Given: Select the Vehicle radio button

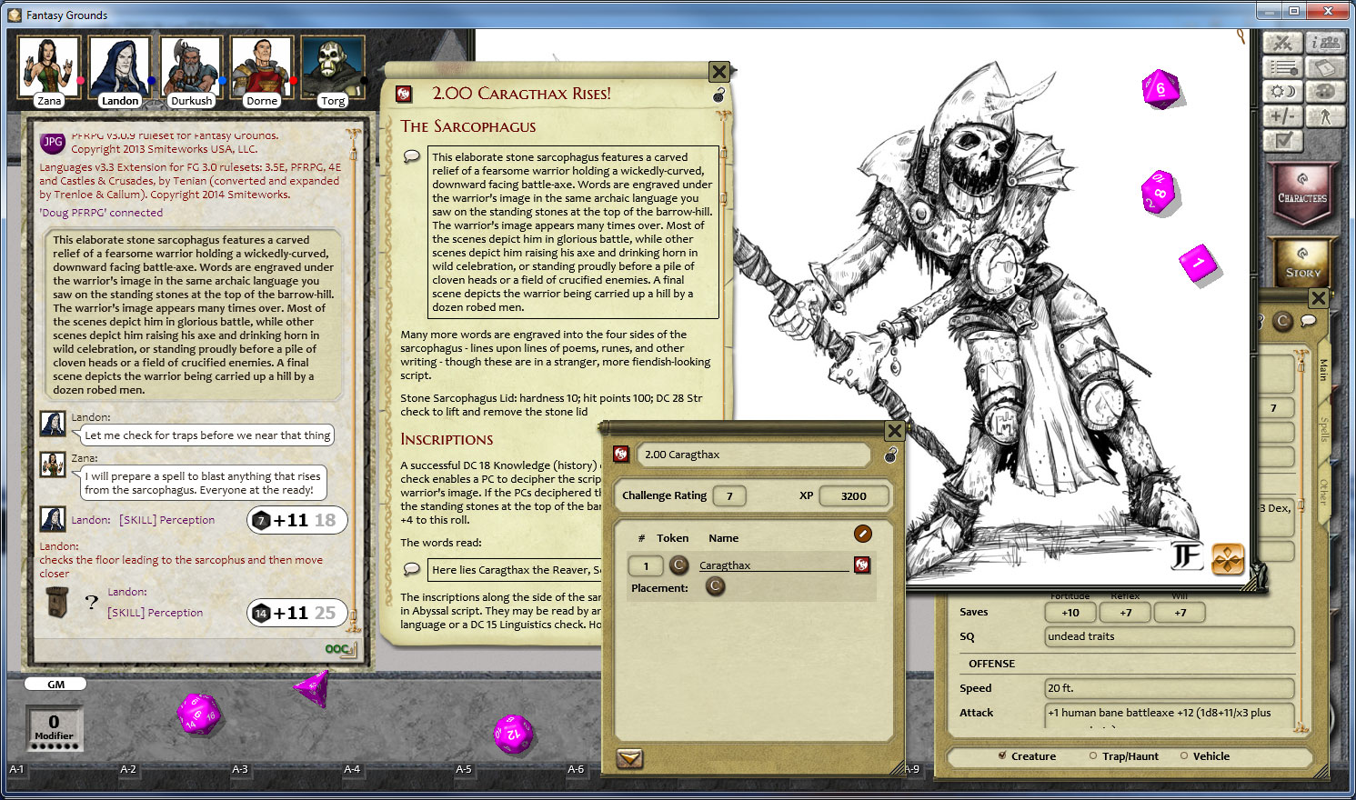Looking at the screenshot, I should [x=1184, y=756].
